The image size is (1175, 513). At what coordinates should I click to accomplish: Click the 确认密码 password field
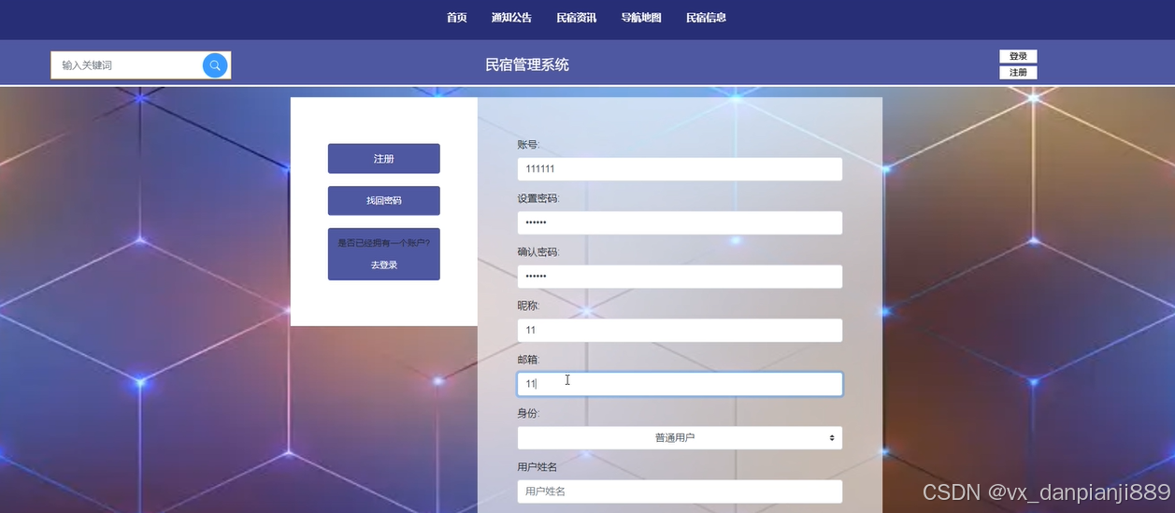(680, 277)
